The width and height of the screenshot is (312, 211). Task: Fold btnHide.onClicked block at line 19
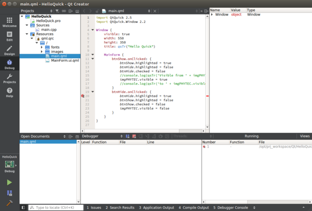pos(93,91)
